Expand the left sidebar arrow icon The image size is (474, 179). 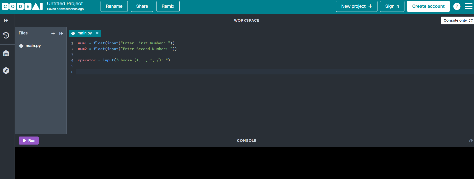[6, 20]
